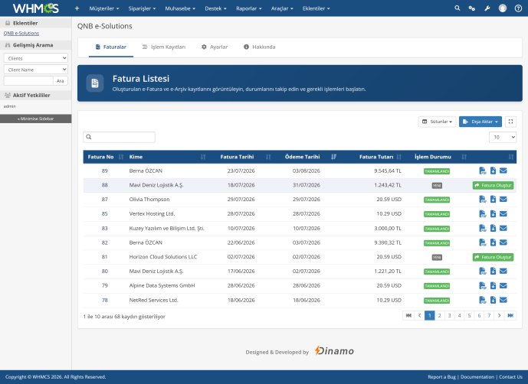Open Contact Us footer link
The width and height of the screenshot is (528, 384).
pos(510,377)
